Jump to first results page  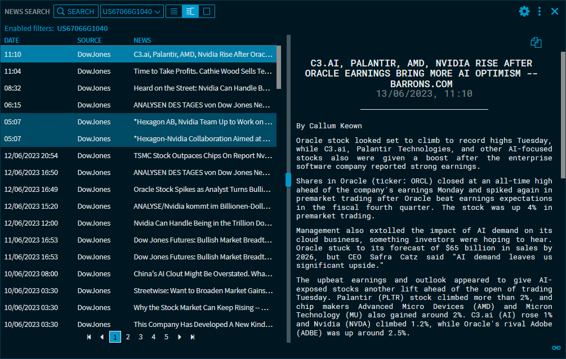[89, 337]
